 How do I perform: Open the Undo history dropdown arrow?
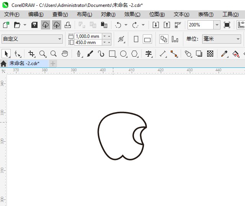(126, 25)
